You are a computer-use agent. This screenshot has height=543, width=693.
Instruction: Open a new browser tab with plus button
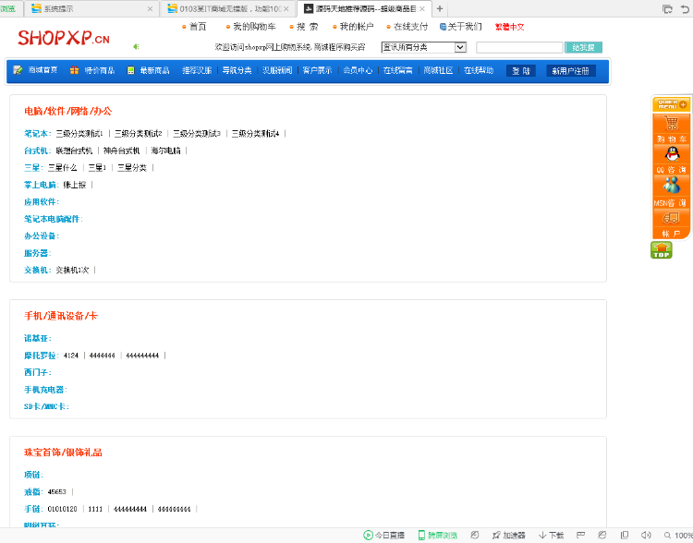click(440, 8)
